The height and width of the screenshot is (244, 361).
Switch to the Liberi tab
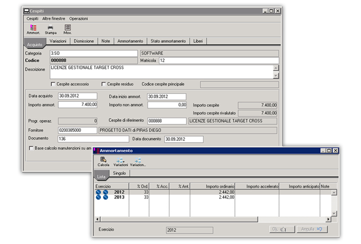[198, 41]
